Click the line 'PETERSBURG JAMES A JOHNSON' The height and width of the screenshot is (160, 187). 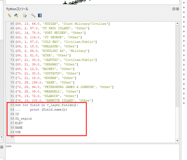pos(64,87)
